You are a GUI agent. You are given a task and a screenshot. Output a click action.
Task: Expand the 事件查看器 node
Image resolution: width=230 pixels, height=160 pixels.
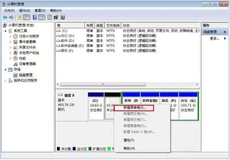[x=10, y=42]
